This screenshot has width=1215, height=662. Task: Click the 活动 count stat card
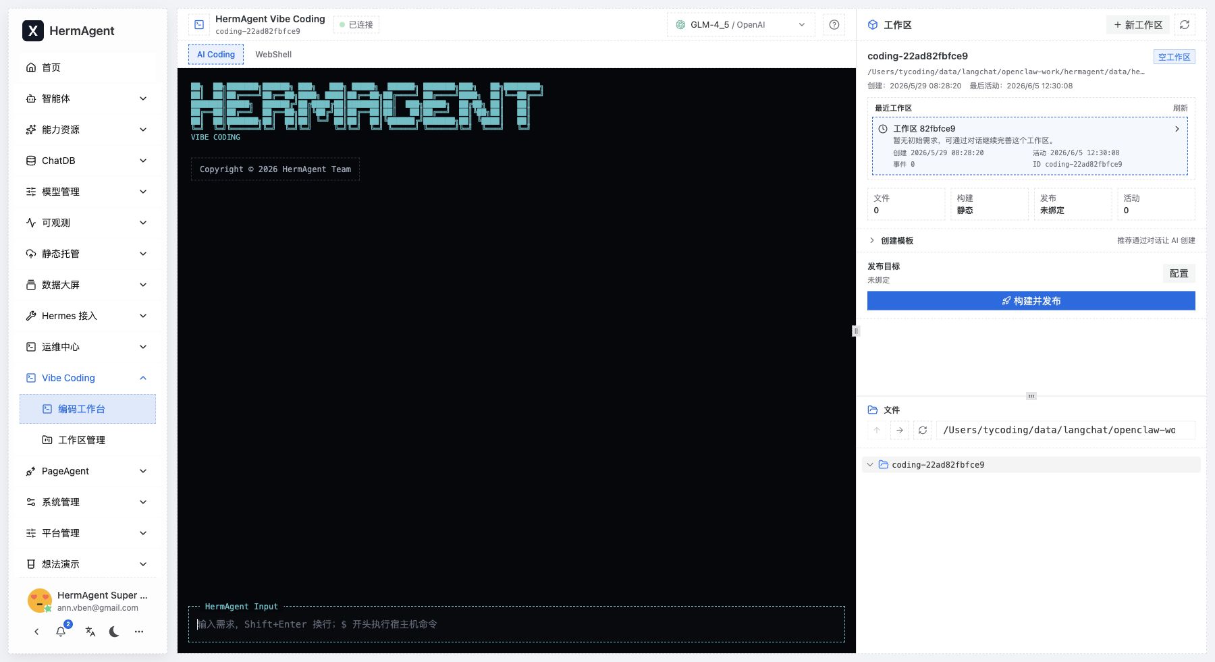1156,204
